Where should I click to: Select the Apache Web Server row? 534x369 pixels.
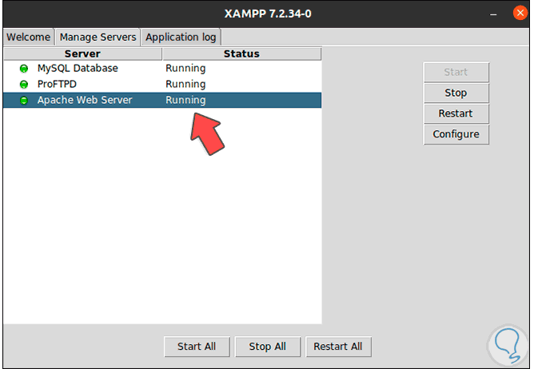(162, 101)
